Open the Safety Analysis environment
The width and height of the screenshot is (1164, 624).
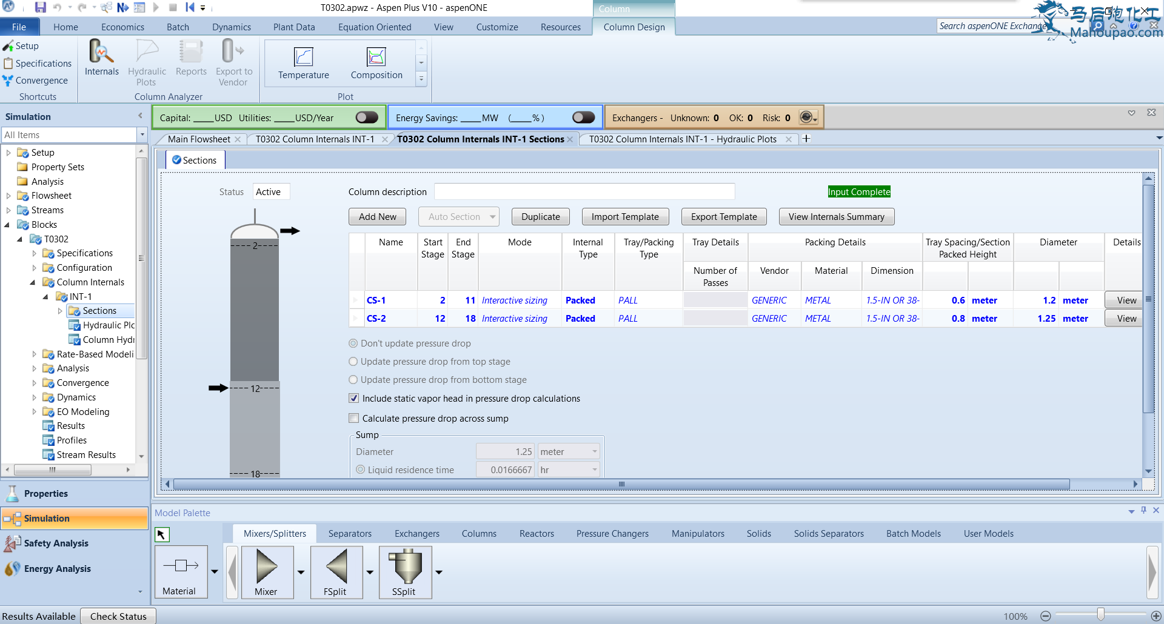tap(74, 543)
